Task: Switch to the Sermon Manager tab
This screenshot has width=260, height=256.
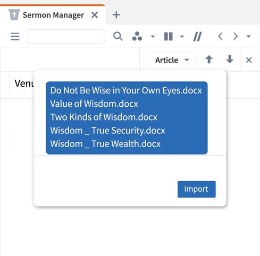Action: pyautogui.click(x=53, y=15)
